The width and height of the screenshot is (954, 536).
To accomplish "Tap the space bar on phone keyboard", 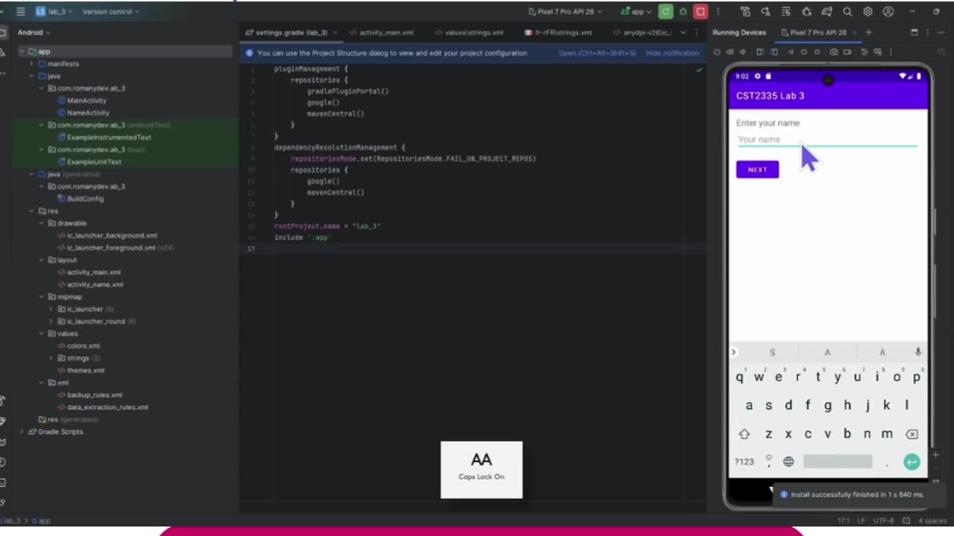I will point(838,462).
